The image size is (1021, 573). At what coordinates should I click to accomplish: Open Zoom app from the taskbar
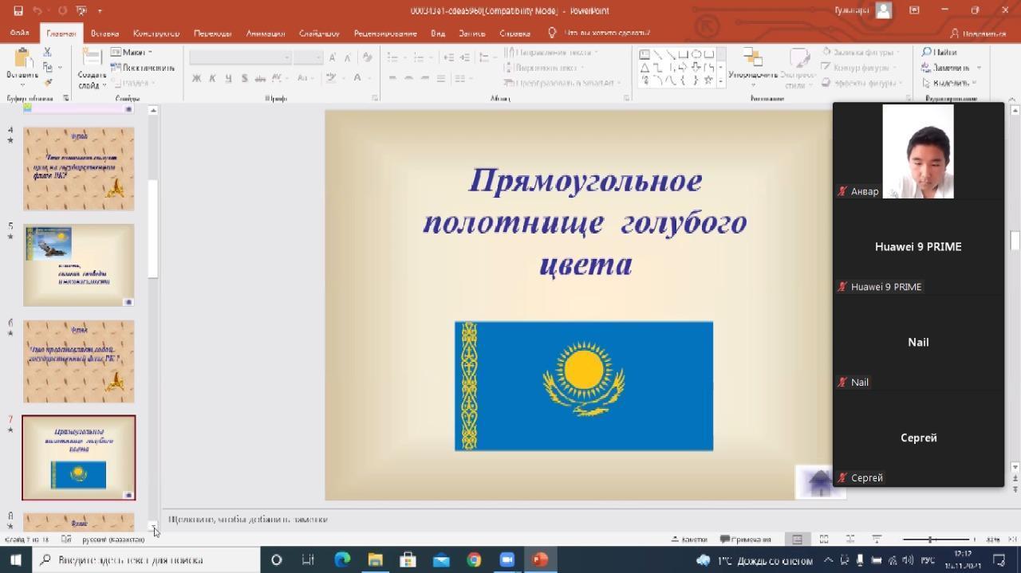507,560
